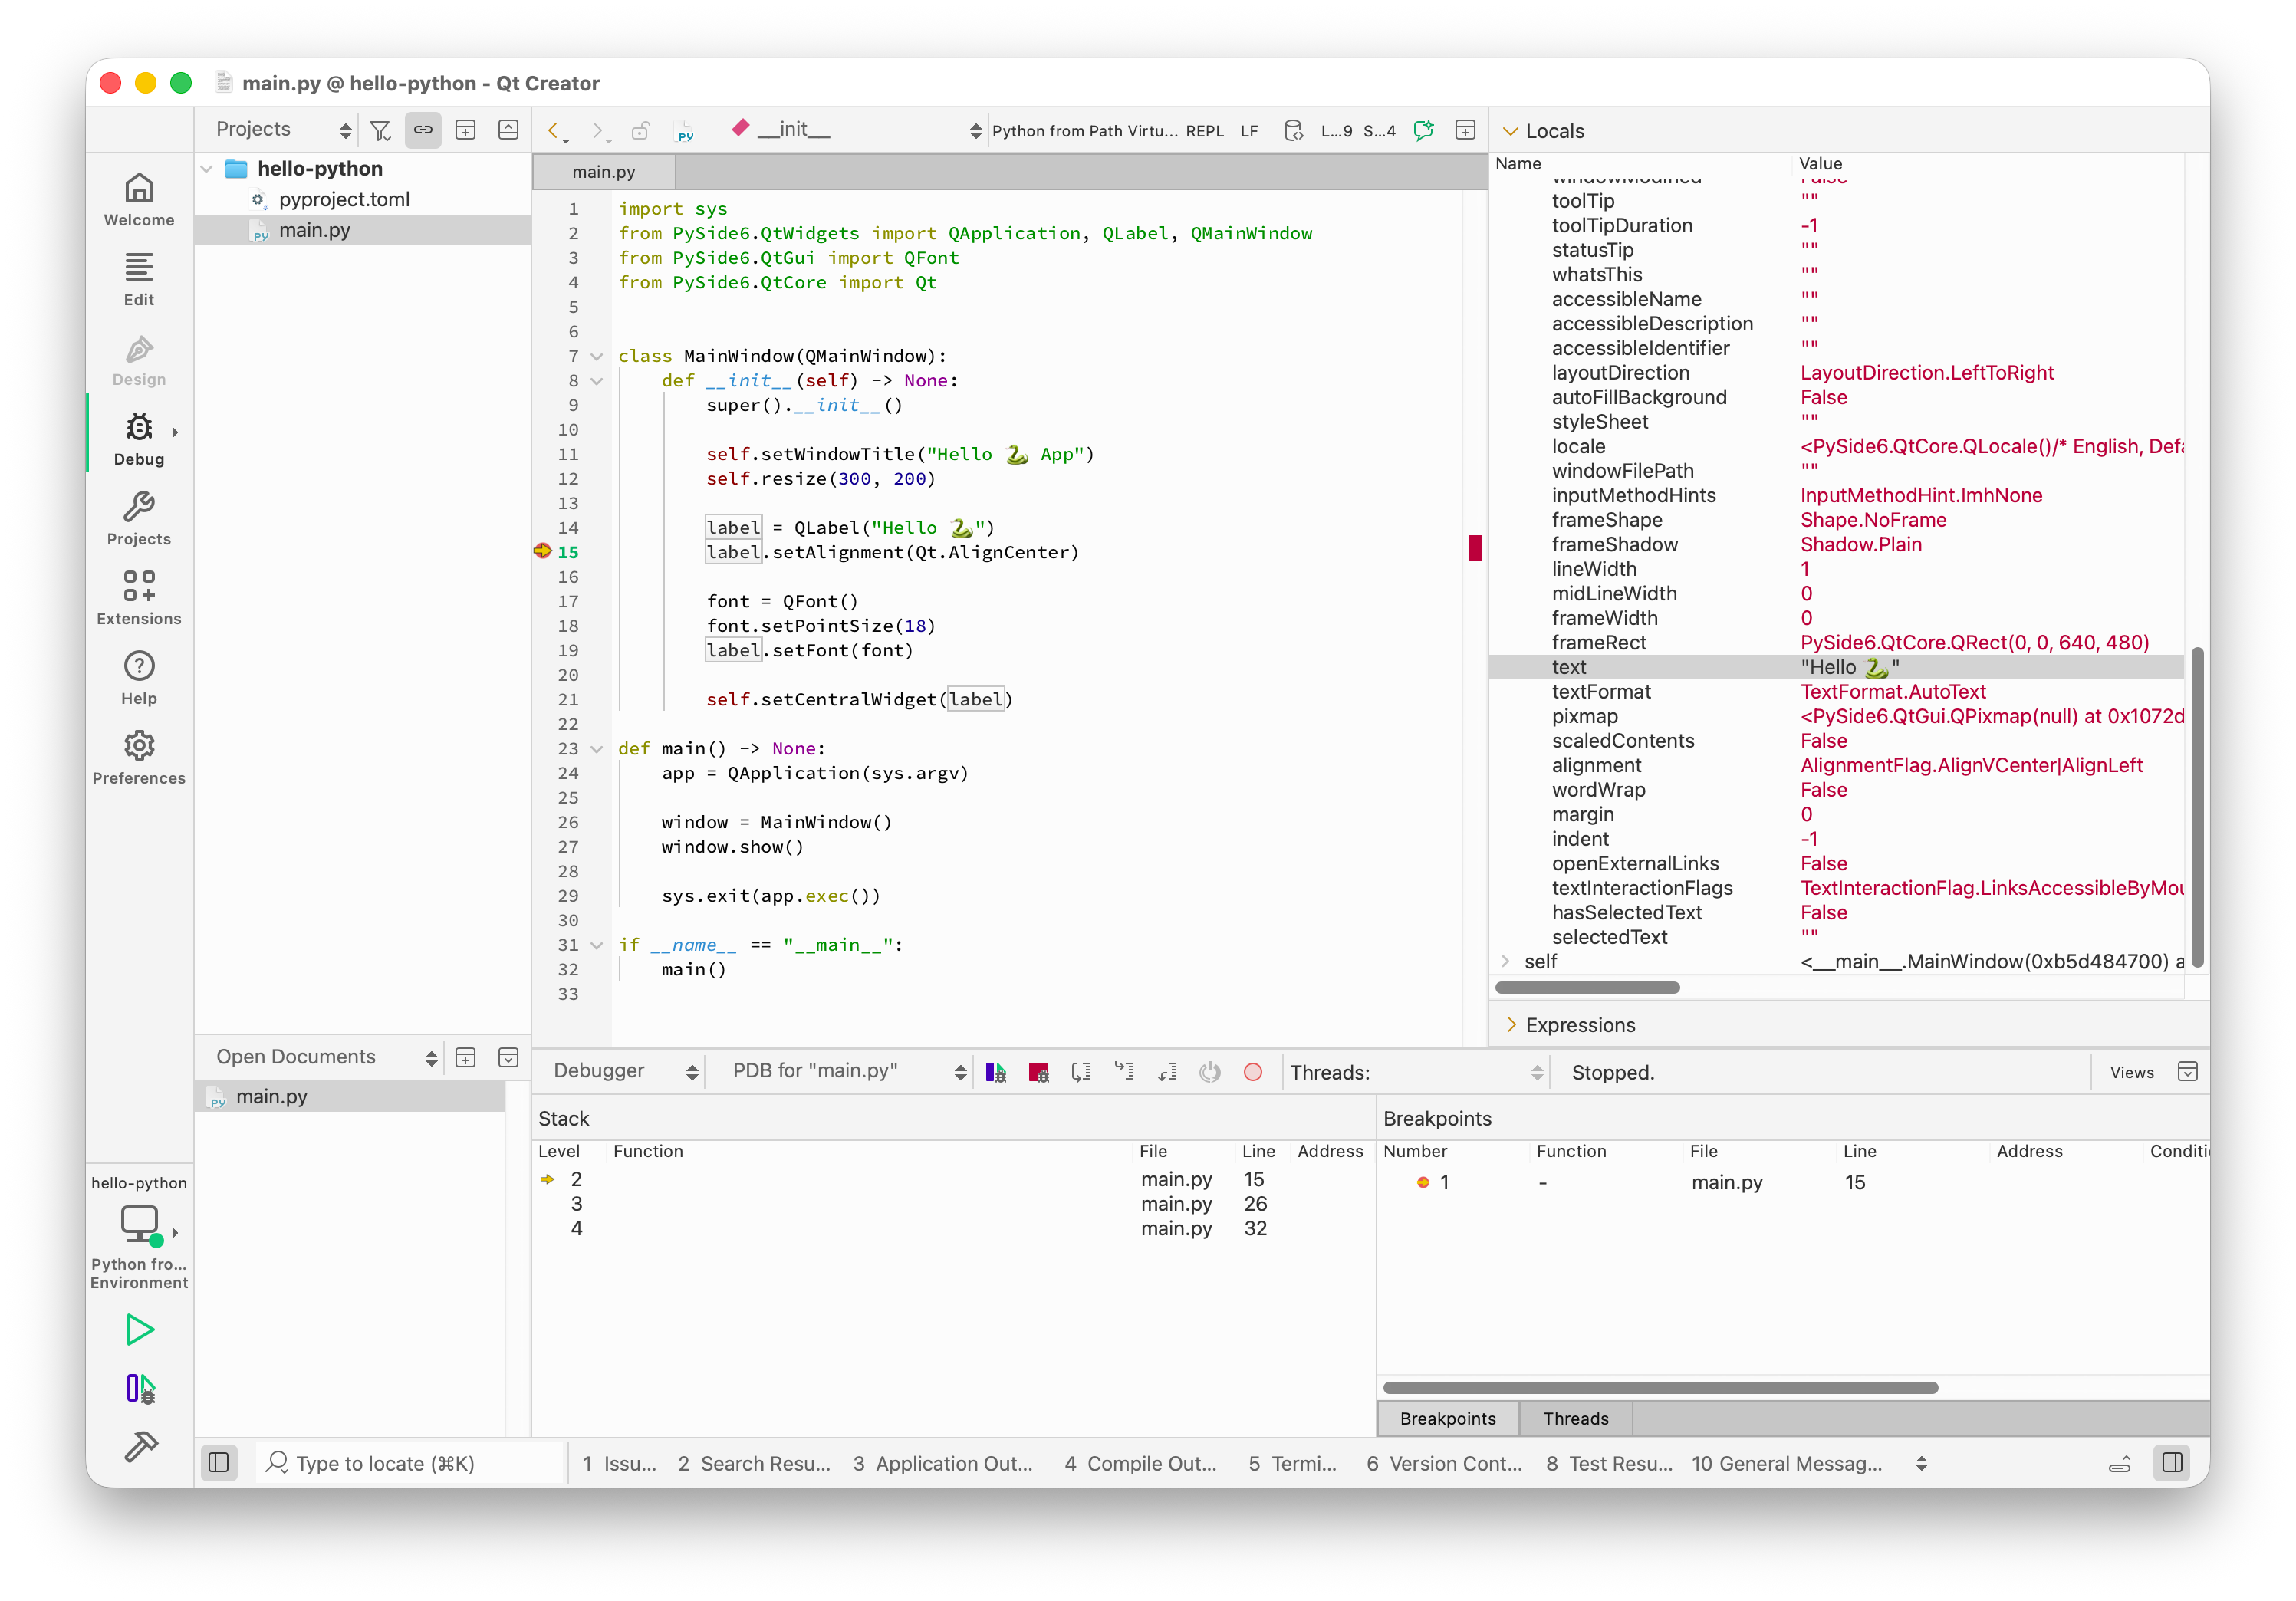Run the project with the green play icon
2296x1601 pixels.
pyautogui.click(x=140, y=1329)
